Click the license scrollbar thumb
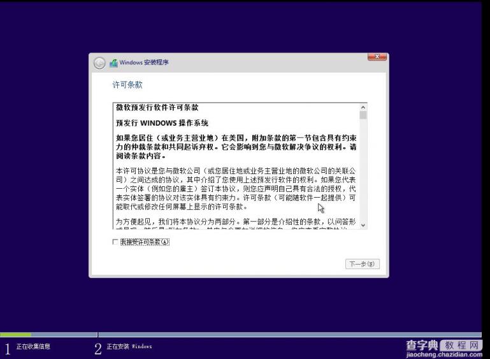The image size is (490, 359). point(363,115)
